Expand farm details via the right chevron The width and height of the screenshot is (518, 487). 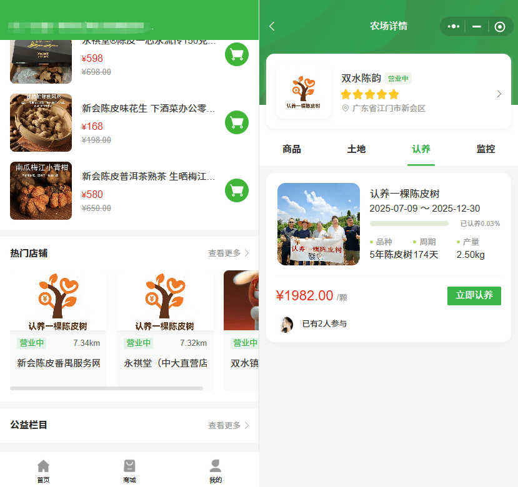pos(498,93)
